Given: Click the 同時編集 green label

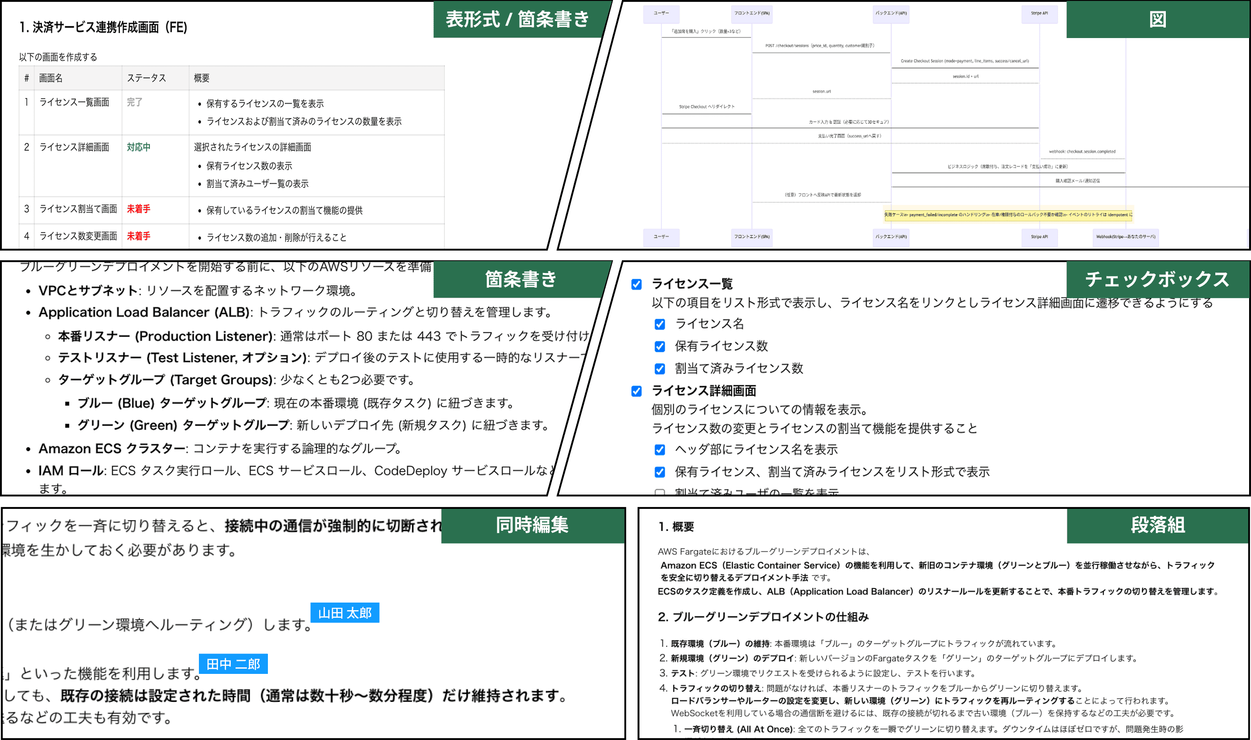Looking at the screenshot, I should tap(532, 525).
